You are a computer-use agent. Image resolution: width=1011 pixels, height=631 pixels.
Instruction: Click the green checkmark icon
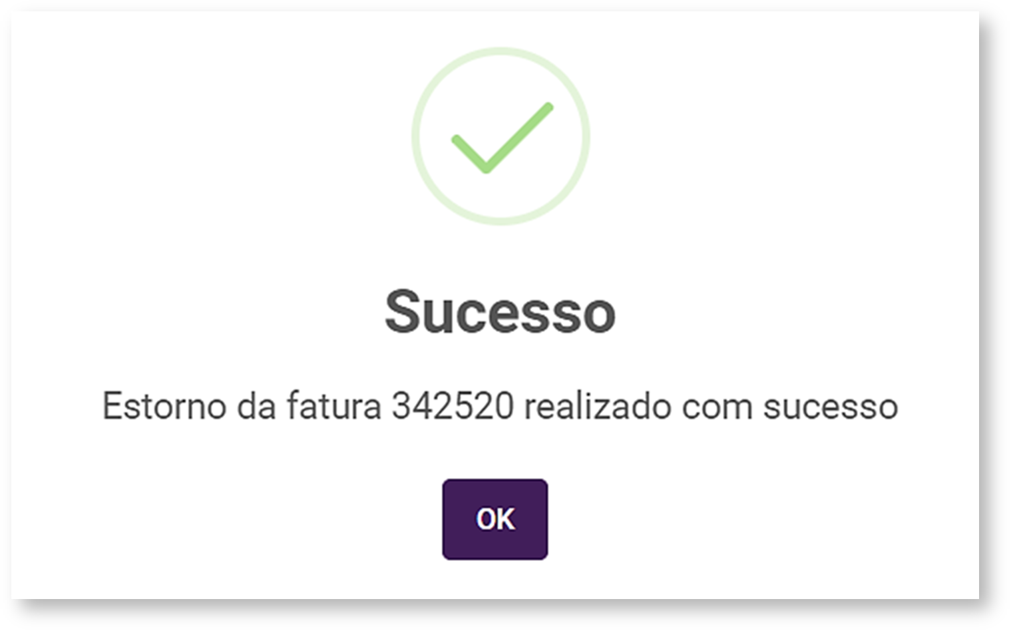(x=501, y=138)
